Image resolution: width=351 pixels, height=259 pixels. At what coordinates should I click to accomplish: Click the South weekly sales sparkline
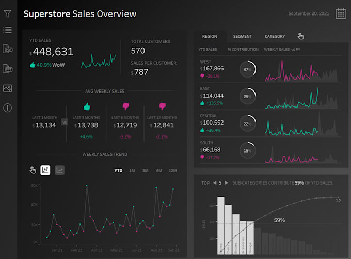[x=301, y=154]
